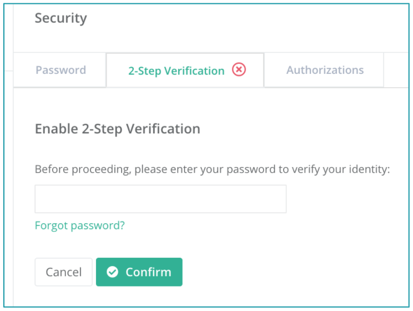This screenshot has height=311, width=413.
Task: Click the partially visible tab after Authorizations
Action: click(x=396, y=70)
